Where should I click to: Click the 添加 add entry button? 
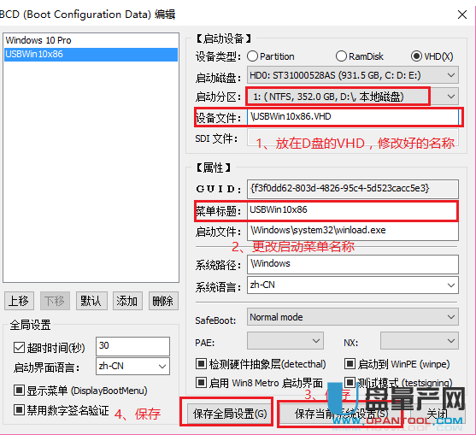pos(127,301)
